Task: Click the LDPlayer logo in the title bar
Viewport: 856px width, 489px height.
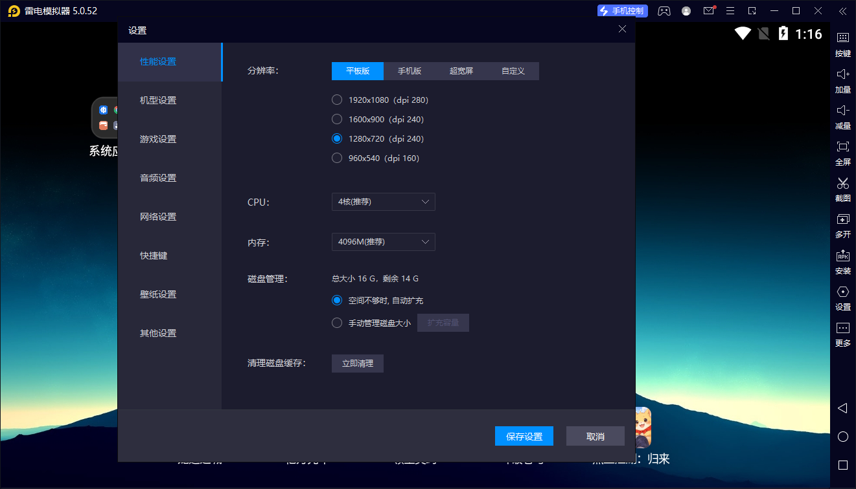Action: click(14, 11)
